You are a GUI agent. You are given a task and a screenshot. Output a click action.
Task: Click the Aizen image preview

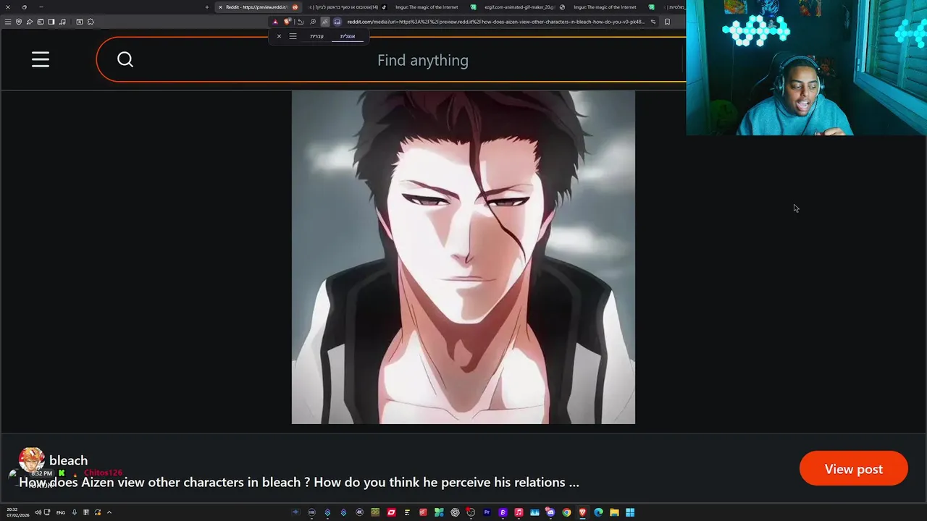(x=463, y=257)
